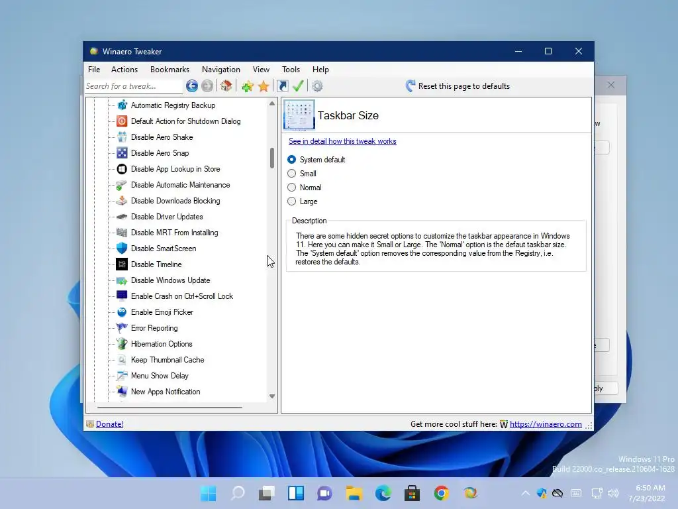Click the Default Action for Shutdown Dialog icon
Screen dimensions: 678x509
[x=122, y=121]
